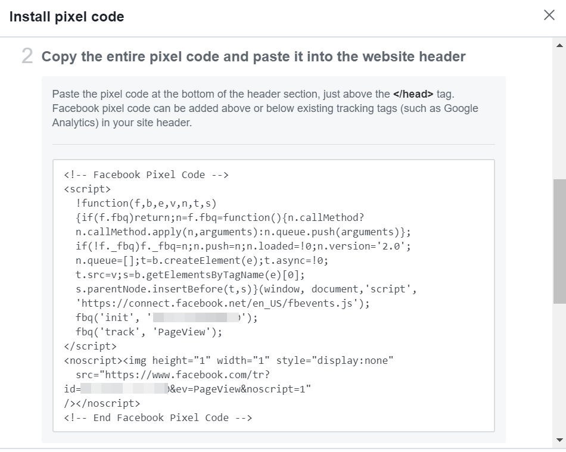The width and height of the screenshot is (566, 452).
Task: Click the noscript img tag line
Action: pyautogui.click(x=229, y=361)
